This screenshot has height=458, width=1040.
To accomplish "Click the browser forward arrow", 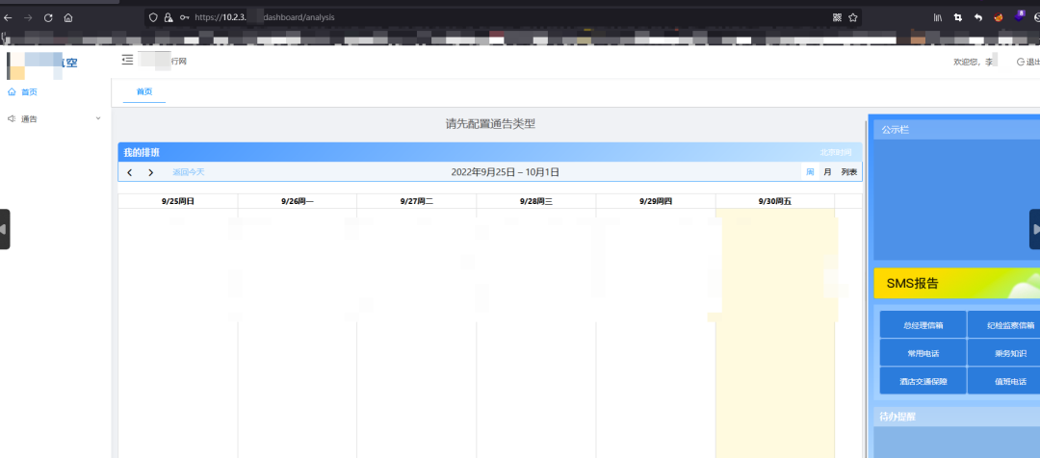I will coord(28,18).
